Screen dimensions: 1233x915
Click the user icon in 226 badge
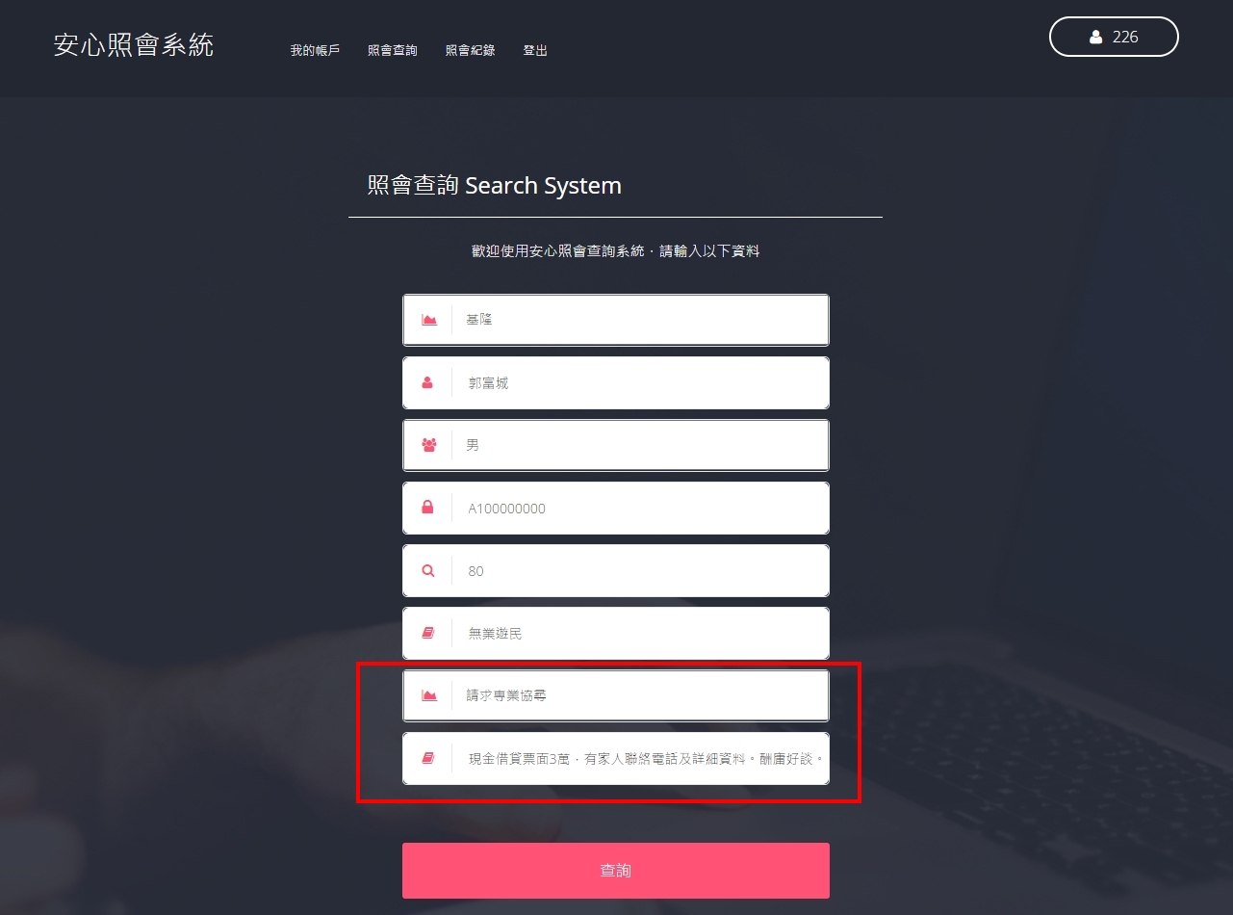tap(1095, 37)
